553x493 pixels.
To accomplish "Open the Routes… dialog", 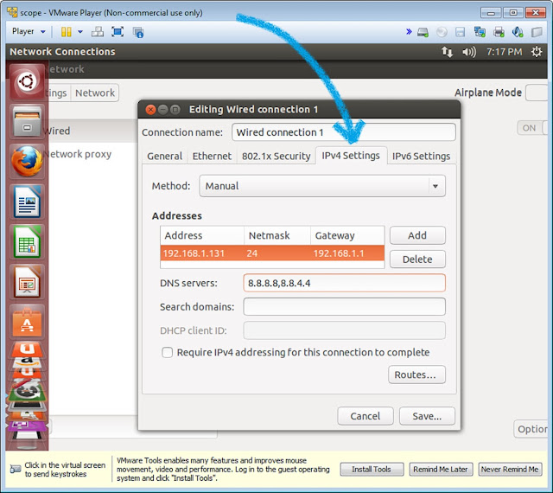I will pyautogui.click(x=416, y=375).
